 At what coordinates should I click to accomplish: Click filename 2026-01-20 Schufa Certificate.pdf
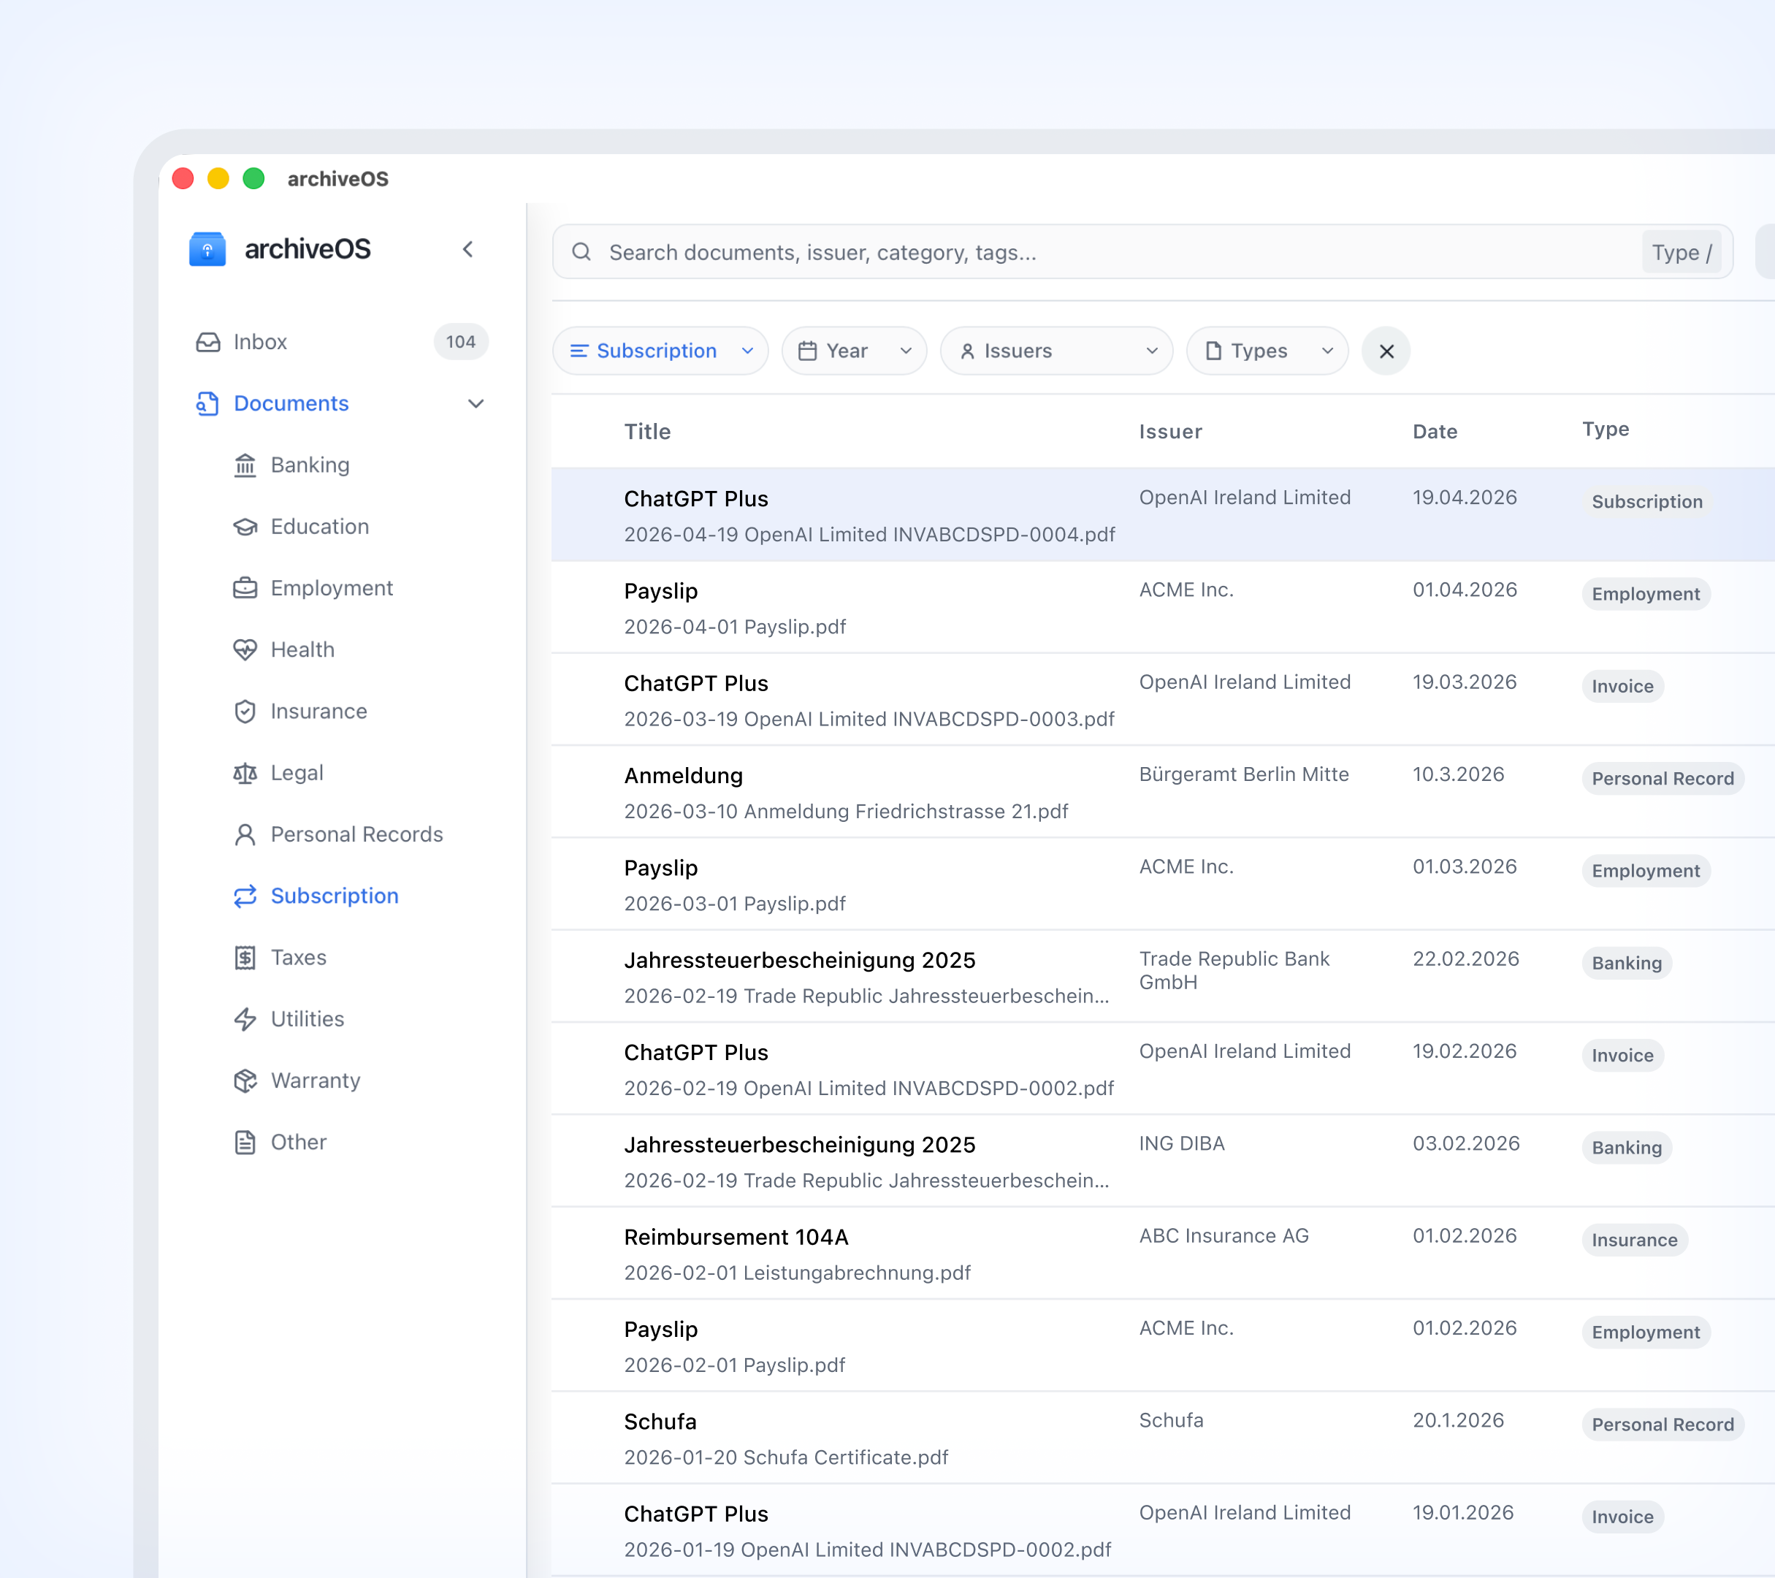786,1457
